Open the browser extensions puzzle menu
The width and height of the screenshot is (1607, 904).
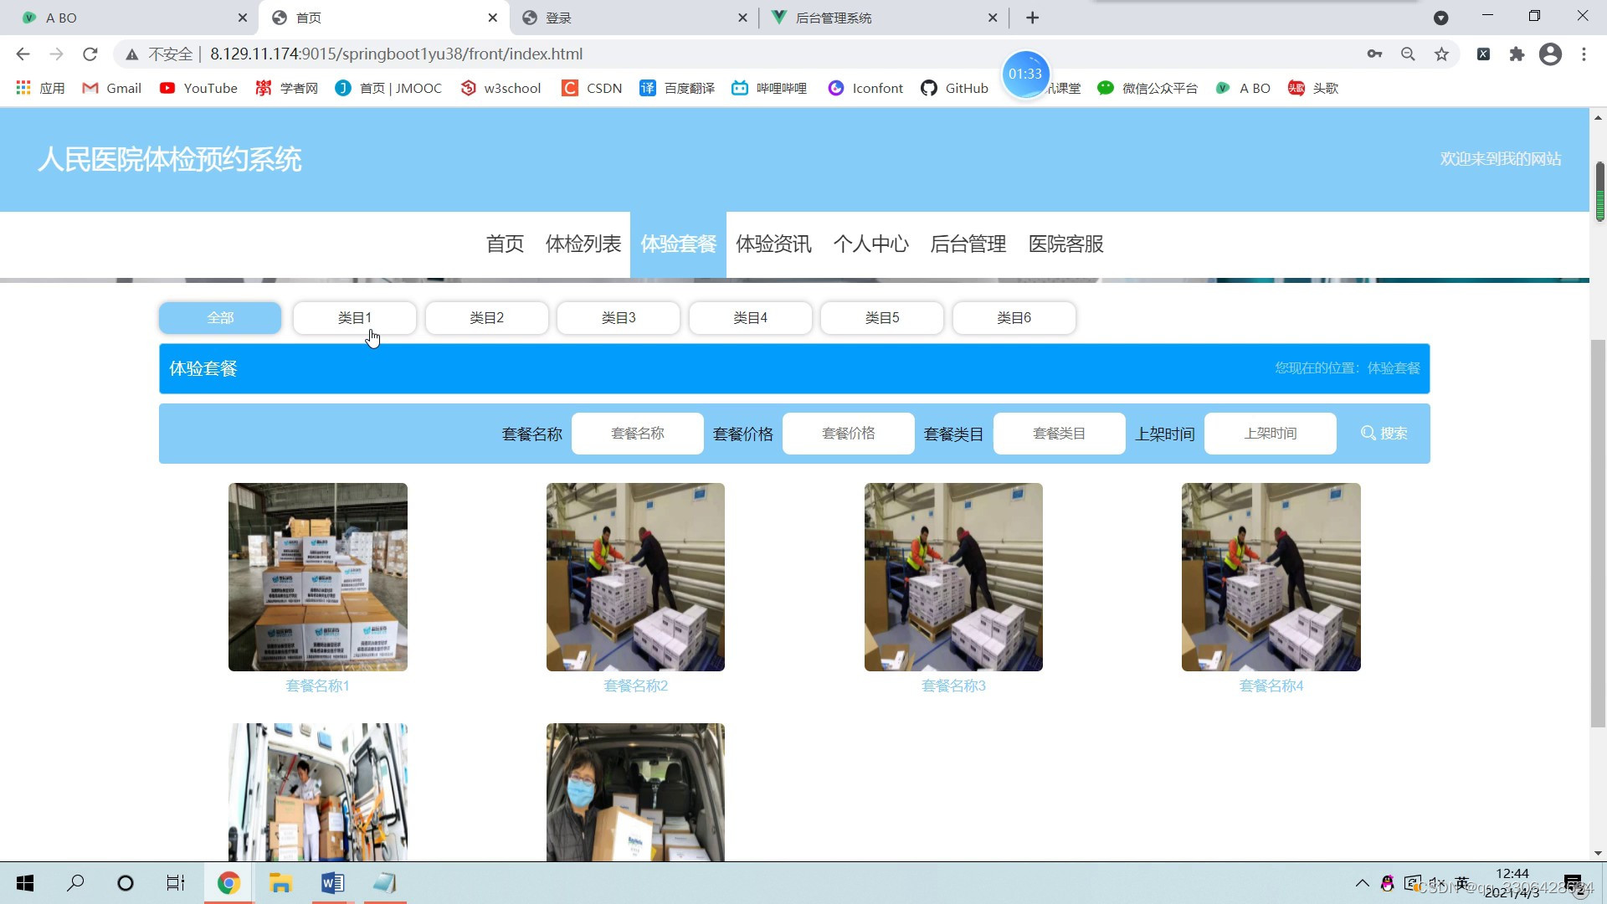1517,54
